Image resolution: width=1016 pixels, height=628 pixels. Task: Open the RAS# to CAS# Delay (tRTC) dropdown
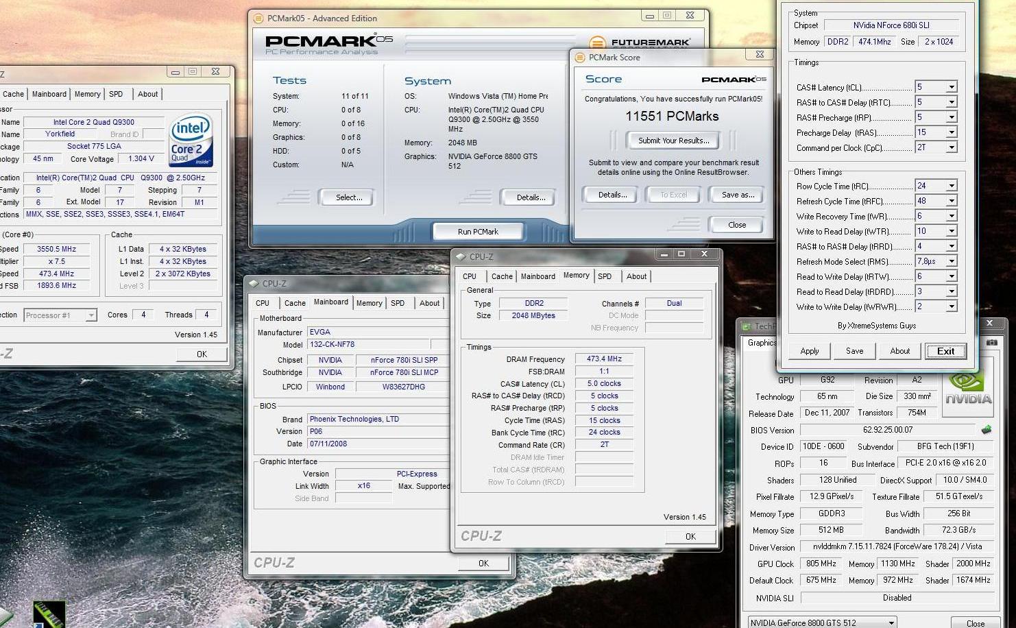click(951, 102)
